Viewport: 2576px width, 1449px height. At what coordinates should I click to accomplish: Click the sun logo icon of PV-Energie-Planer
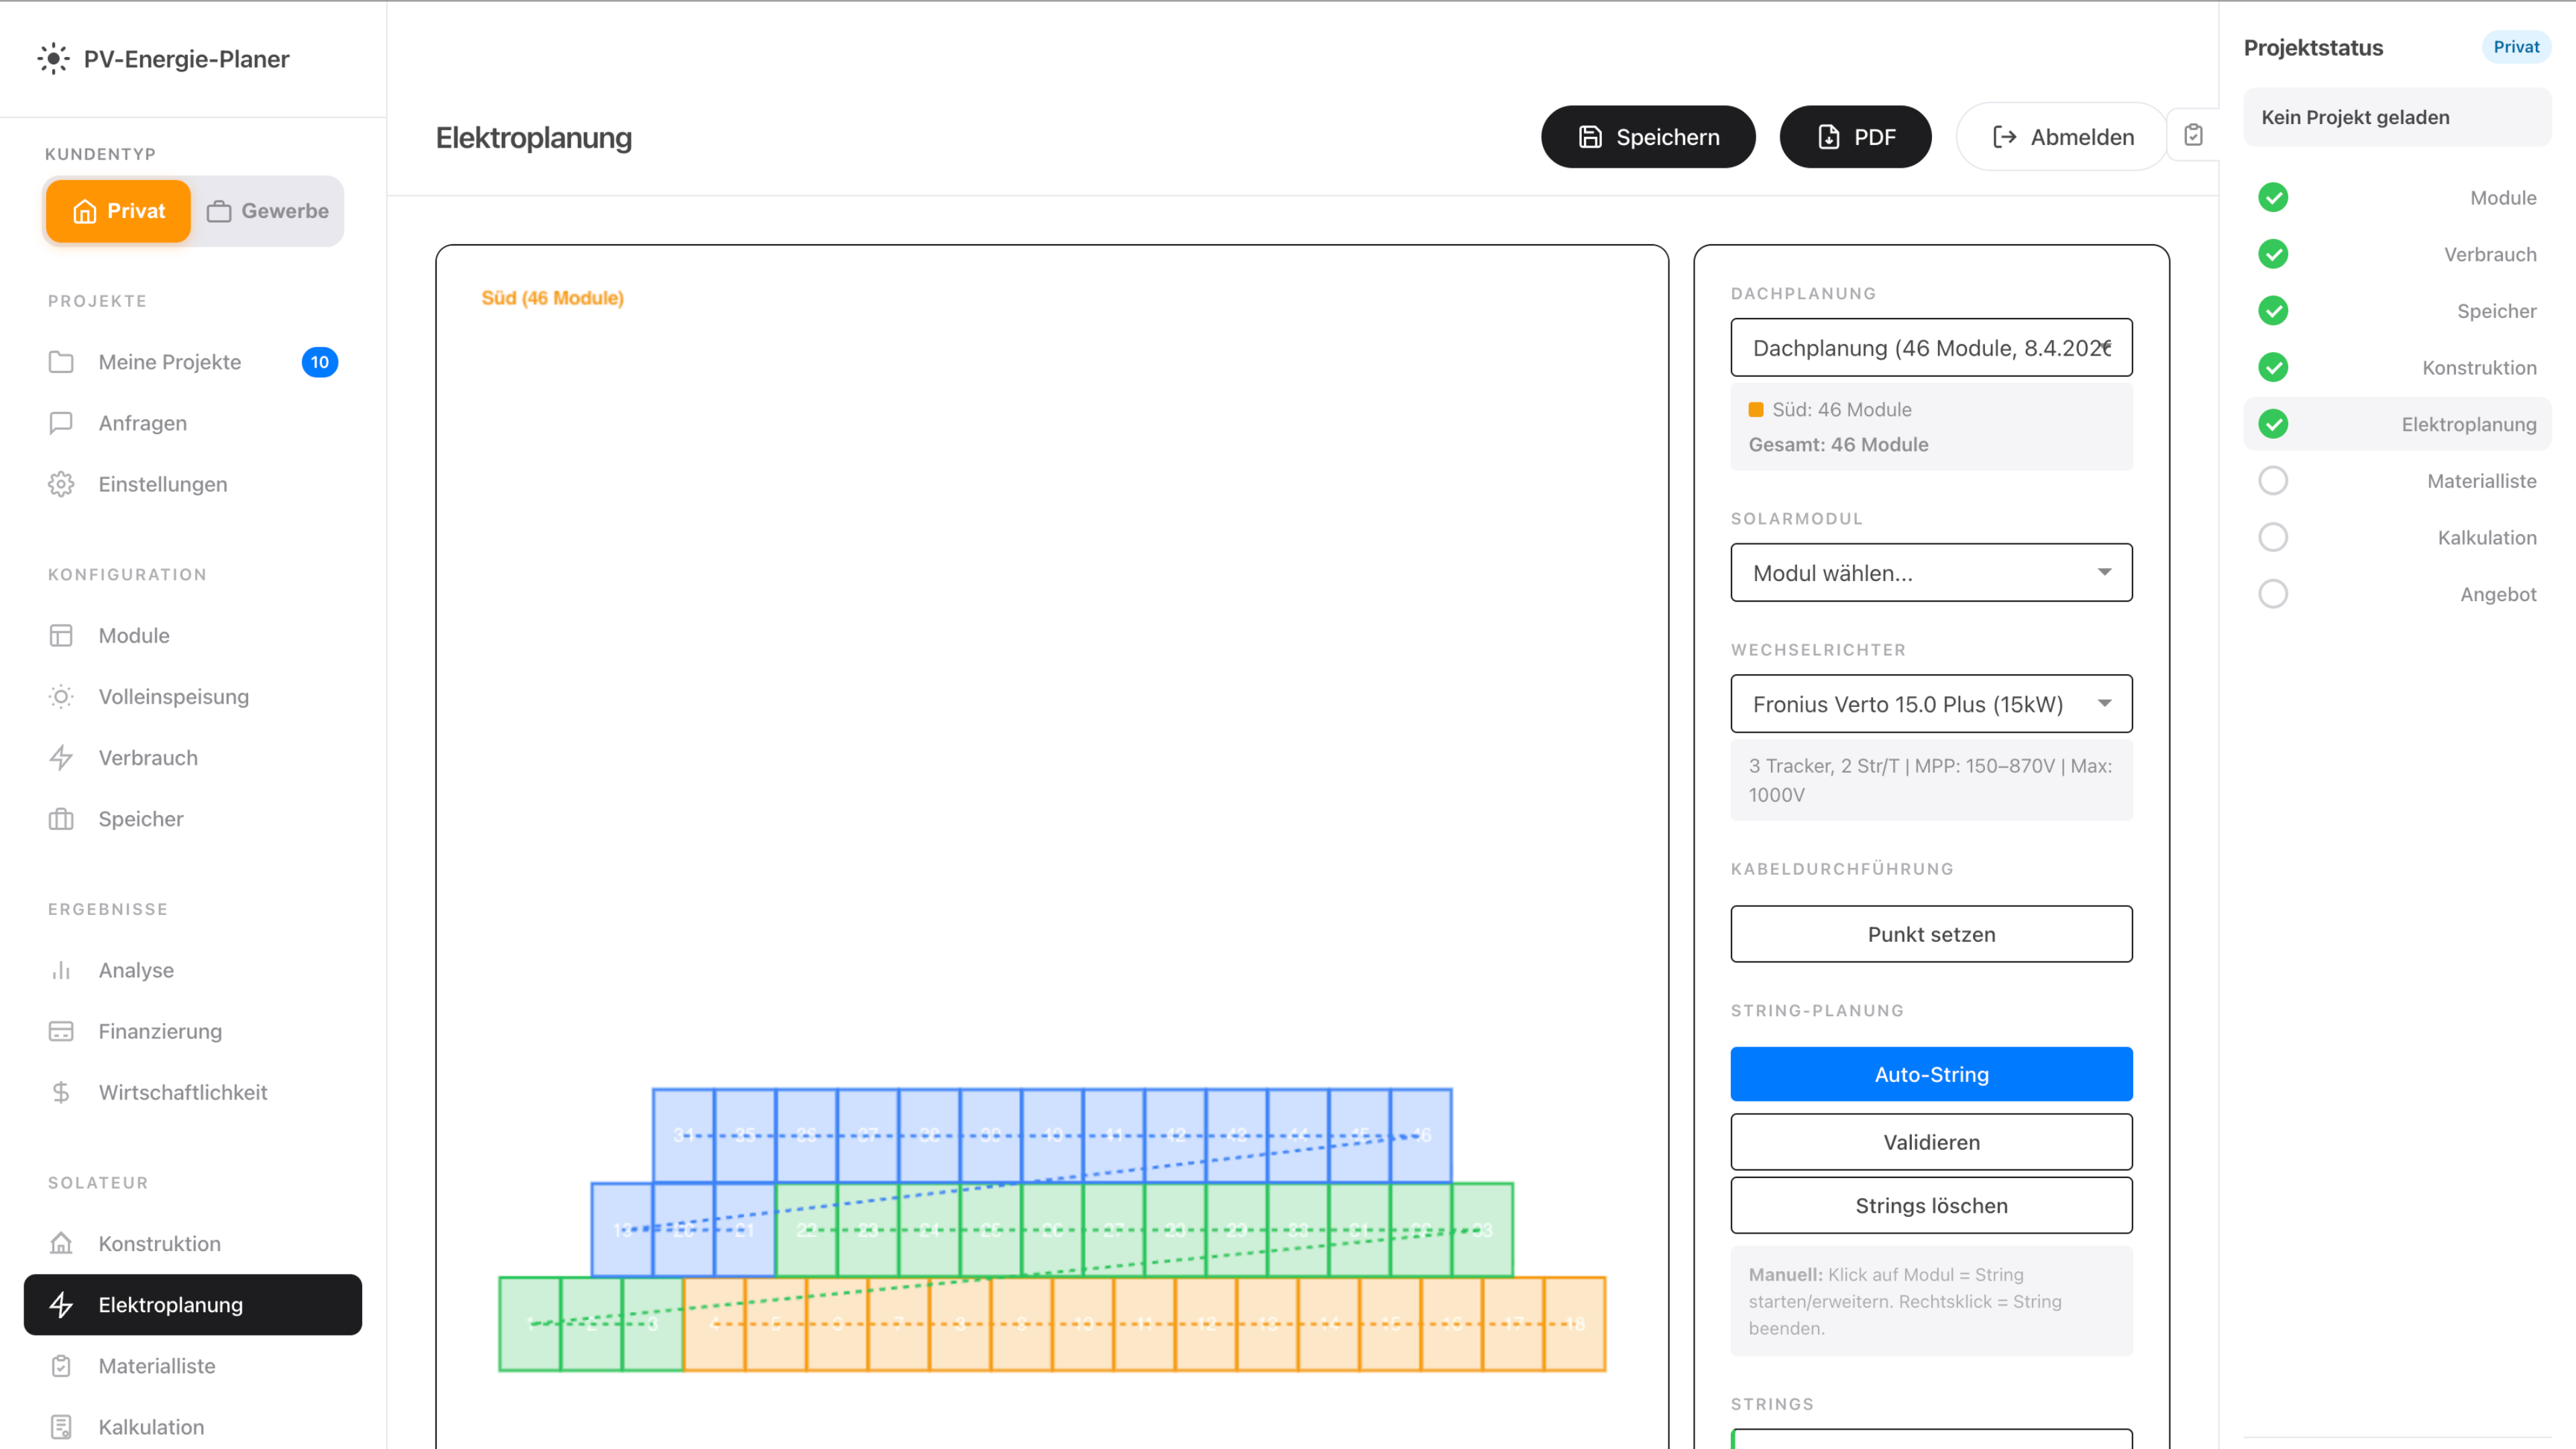point(53,59)
